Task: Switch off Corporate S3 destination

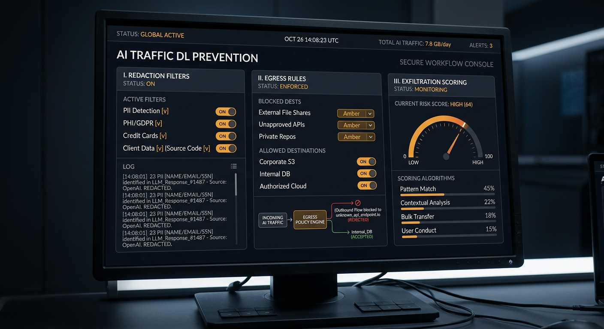Action: click(366, 162)
